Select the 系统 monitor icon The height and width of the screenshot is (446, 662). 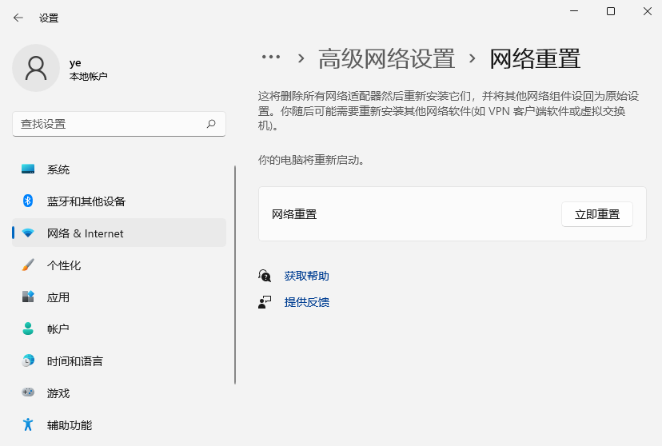point(28,169)
